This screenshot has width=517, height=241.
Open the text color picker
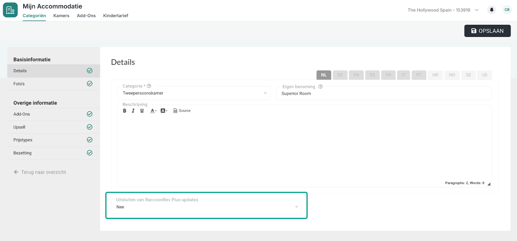click(x=153, y=110)
